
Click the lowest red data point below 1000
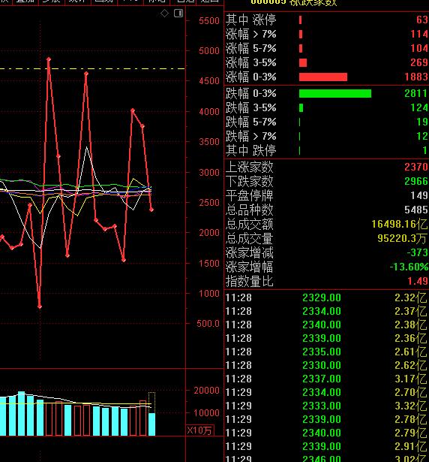[x=40, y=306]
